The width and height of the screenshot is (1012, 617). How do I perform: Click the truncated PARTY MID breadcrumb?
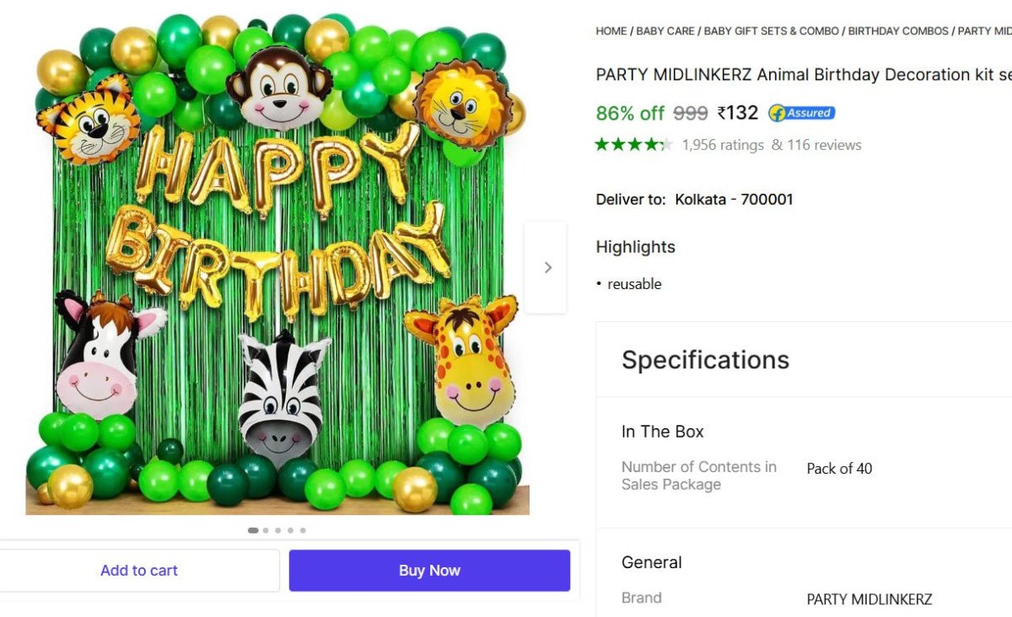click(985, 31)
